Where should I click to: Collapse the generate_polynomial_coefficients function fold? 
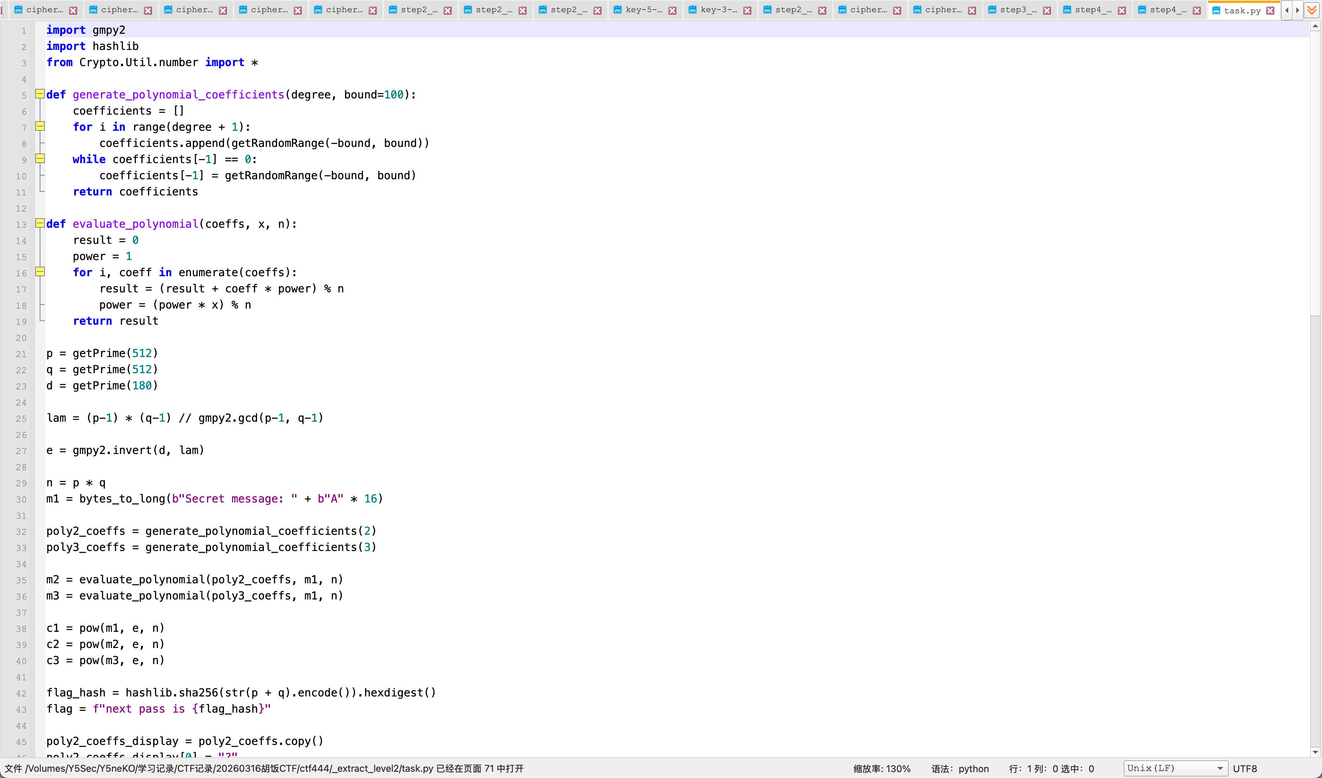click(40, 94)
